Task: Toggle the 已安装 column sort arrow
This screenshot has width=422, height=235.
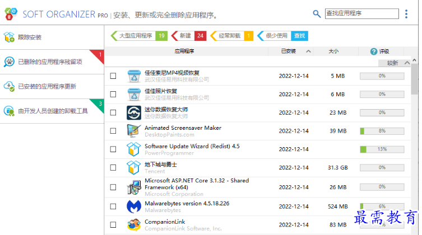Action: (308, 51)
